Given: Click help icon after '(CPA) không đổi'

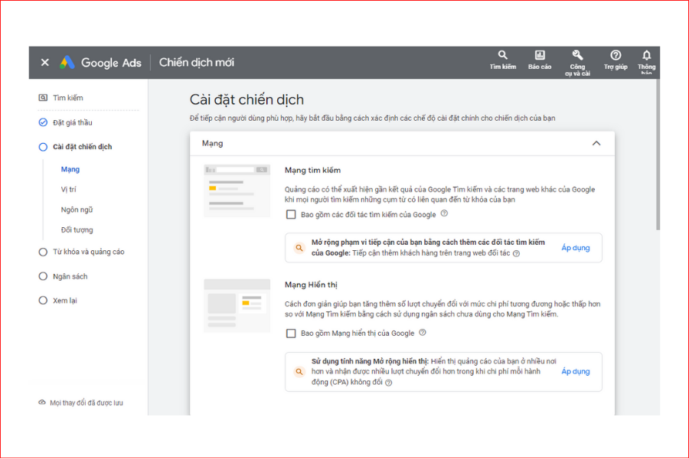Looking at the screenshot, I should (388, 382).
